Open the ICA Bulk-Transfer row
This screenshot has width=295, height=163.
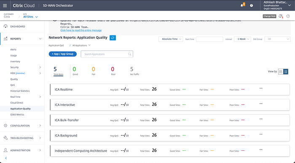(170, 120)
